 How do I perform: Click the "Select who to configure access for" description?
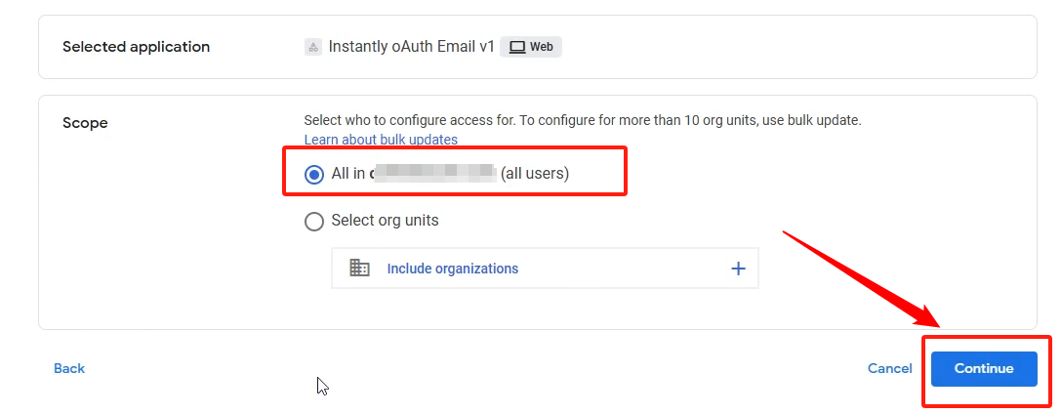tap(582, 121)
